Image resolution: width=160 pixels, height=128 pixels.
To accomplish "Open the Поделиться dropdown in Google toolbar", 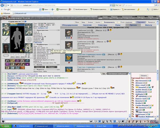I will [67, 9].
